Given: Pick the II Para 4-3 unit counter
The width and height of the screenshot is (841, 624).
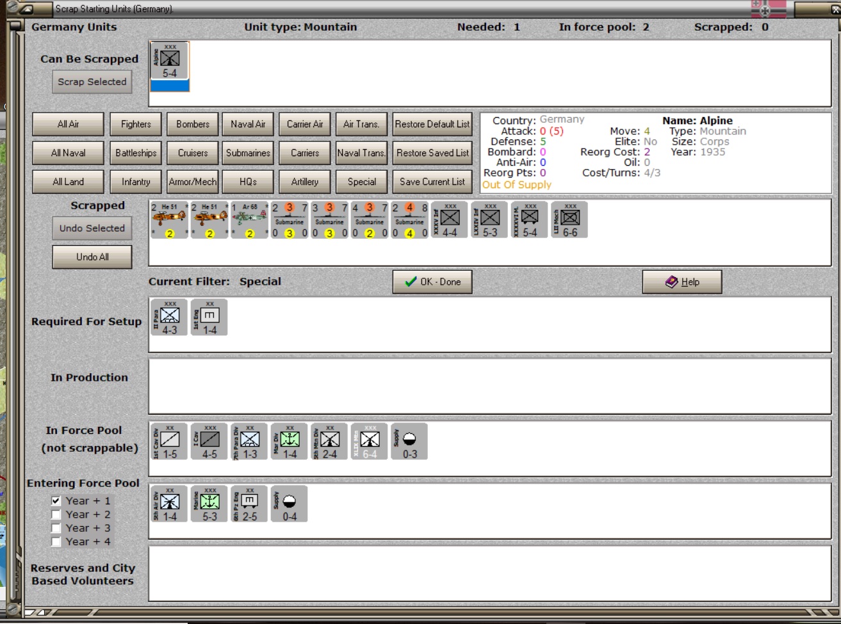Looking at the screenshot, I should coord(170,317).
